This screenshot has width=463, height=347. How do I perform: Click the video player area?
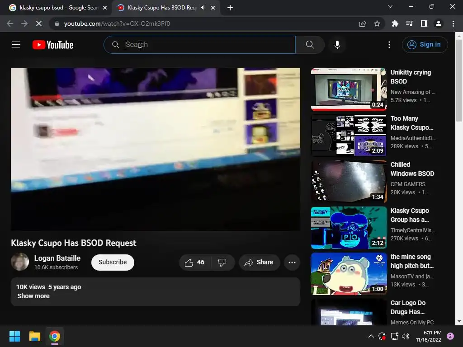pyautogui.click(x=156, y=149)
